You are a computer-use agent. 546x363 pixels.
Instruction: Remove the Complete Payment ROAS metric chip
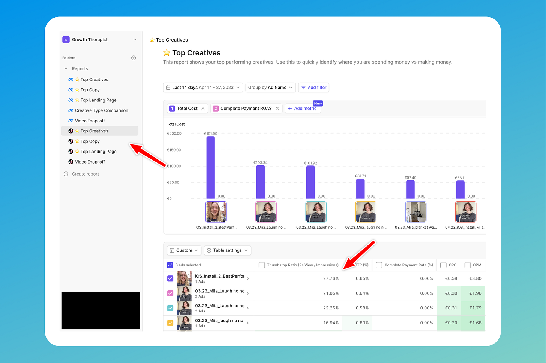coord(277,109)
